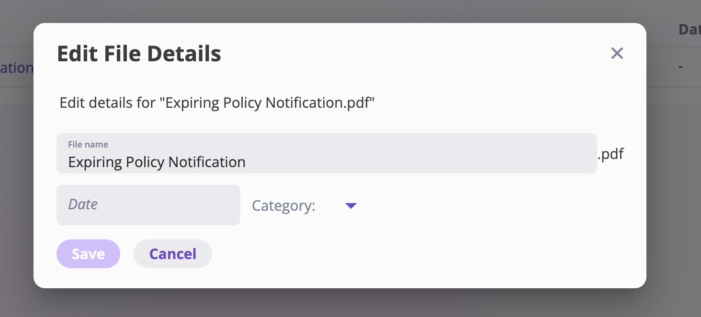Image resolution: width=701 pixels, height=317 pixels.
Task: Click the Date input field
Action: (x=148, y=205)
